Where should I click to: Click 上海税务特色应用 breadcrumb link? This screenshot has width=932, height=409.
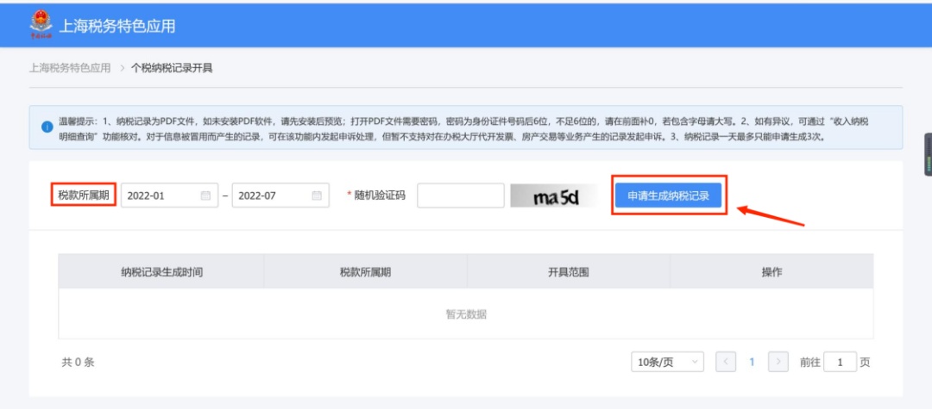(70, 68)
